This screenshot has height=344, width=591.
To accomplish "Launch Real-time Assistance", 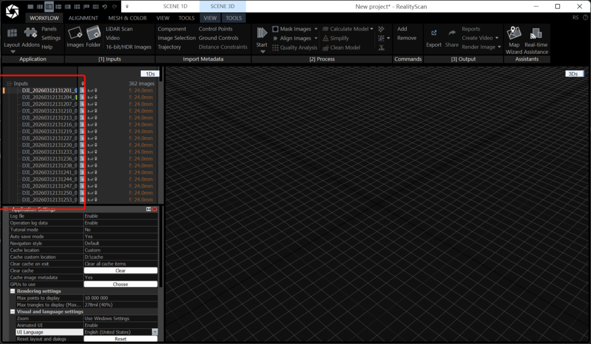I will click(536, 35).
